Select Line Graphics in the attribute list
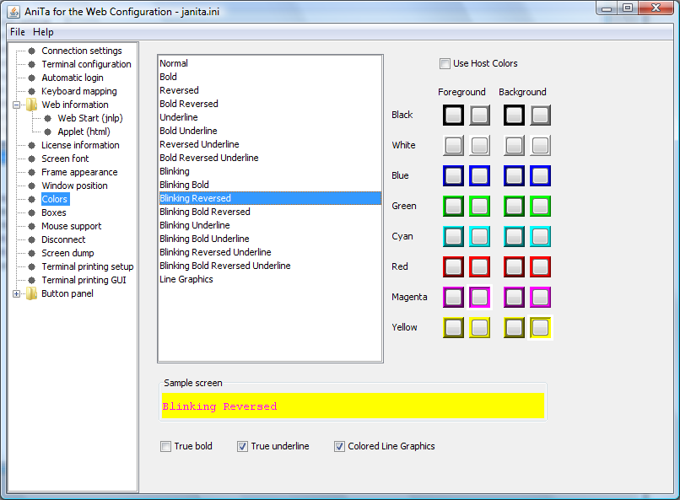The image size is (680, 500). pyautogui.click(x=270, y=279)
